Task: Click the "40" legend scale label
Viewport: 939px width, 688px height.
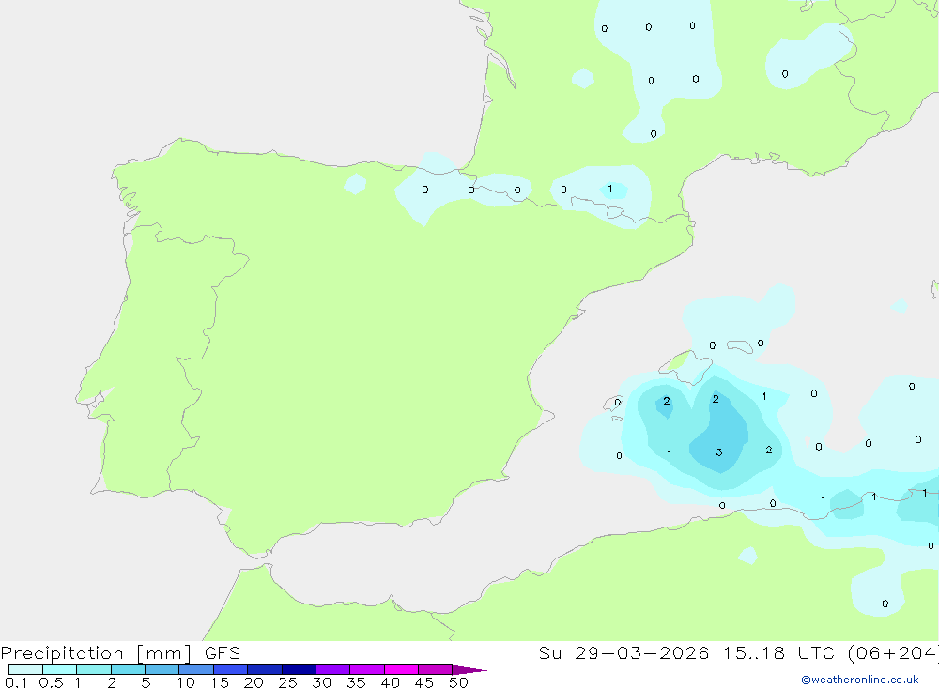Action: 391,682
